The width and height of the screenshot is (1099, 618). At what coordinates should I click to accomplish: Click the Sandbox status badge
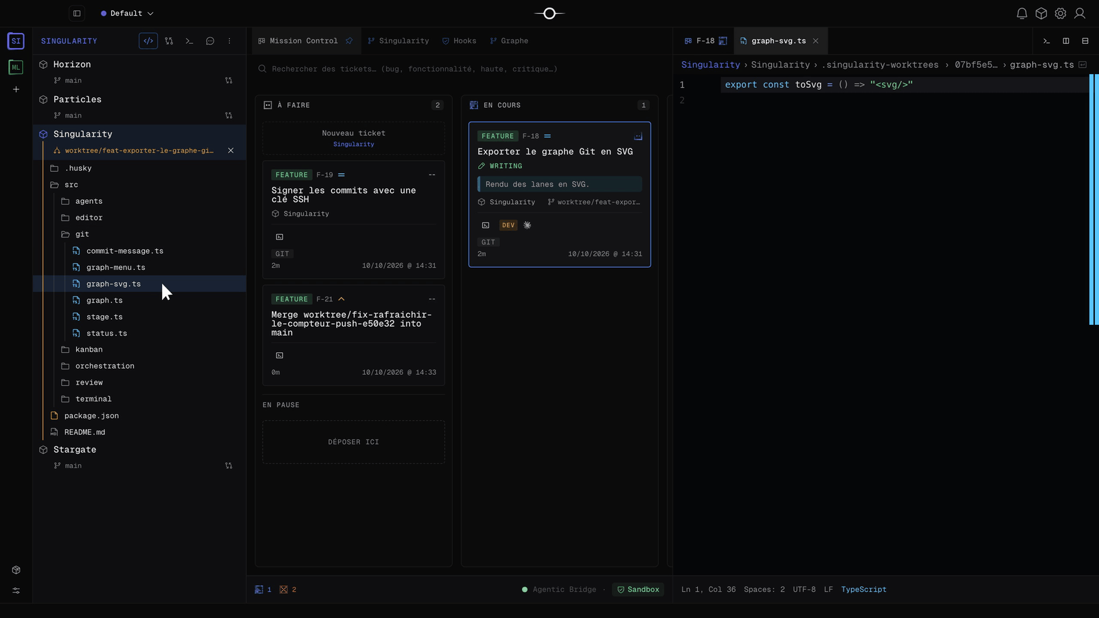point(638,590)
